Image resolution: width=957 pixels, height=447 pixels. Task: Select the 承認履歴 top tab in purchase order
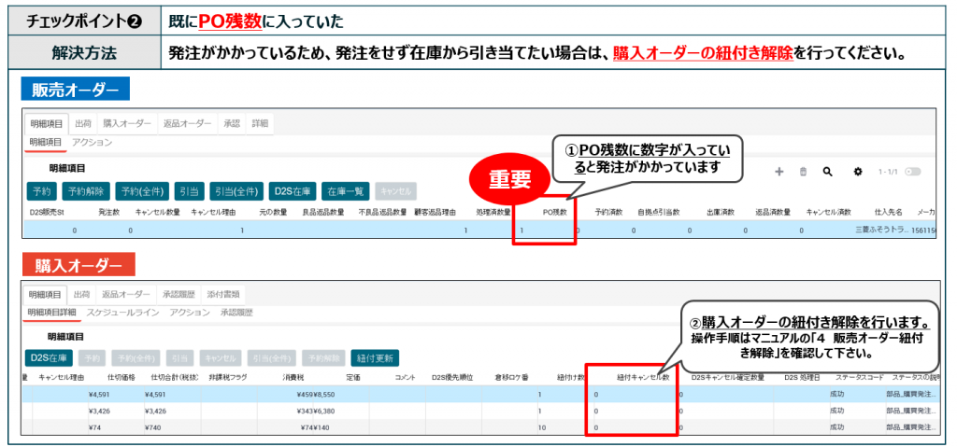click(x=178, y=294)
